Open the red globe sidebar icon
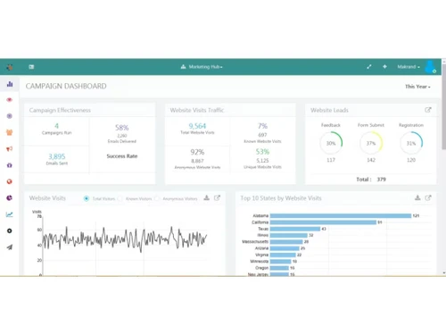This screenshot has width=446, height=335. click(10, 181)
